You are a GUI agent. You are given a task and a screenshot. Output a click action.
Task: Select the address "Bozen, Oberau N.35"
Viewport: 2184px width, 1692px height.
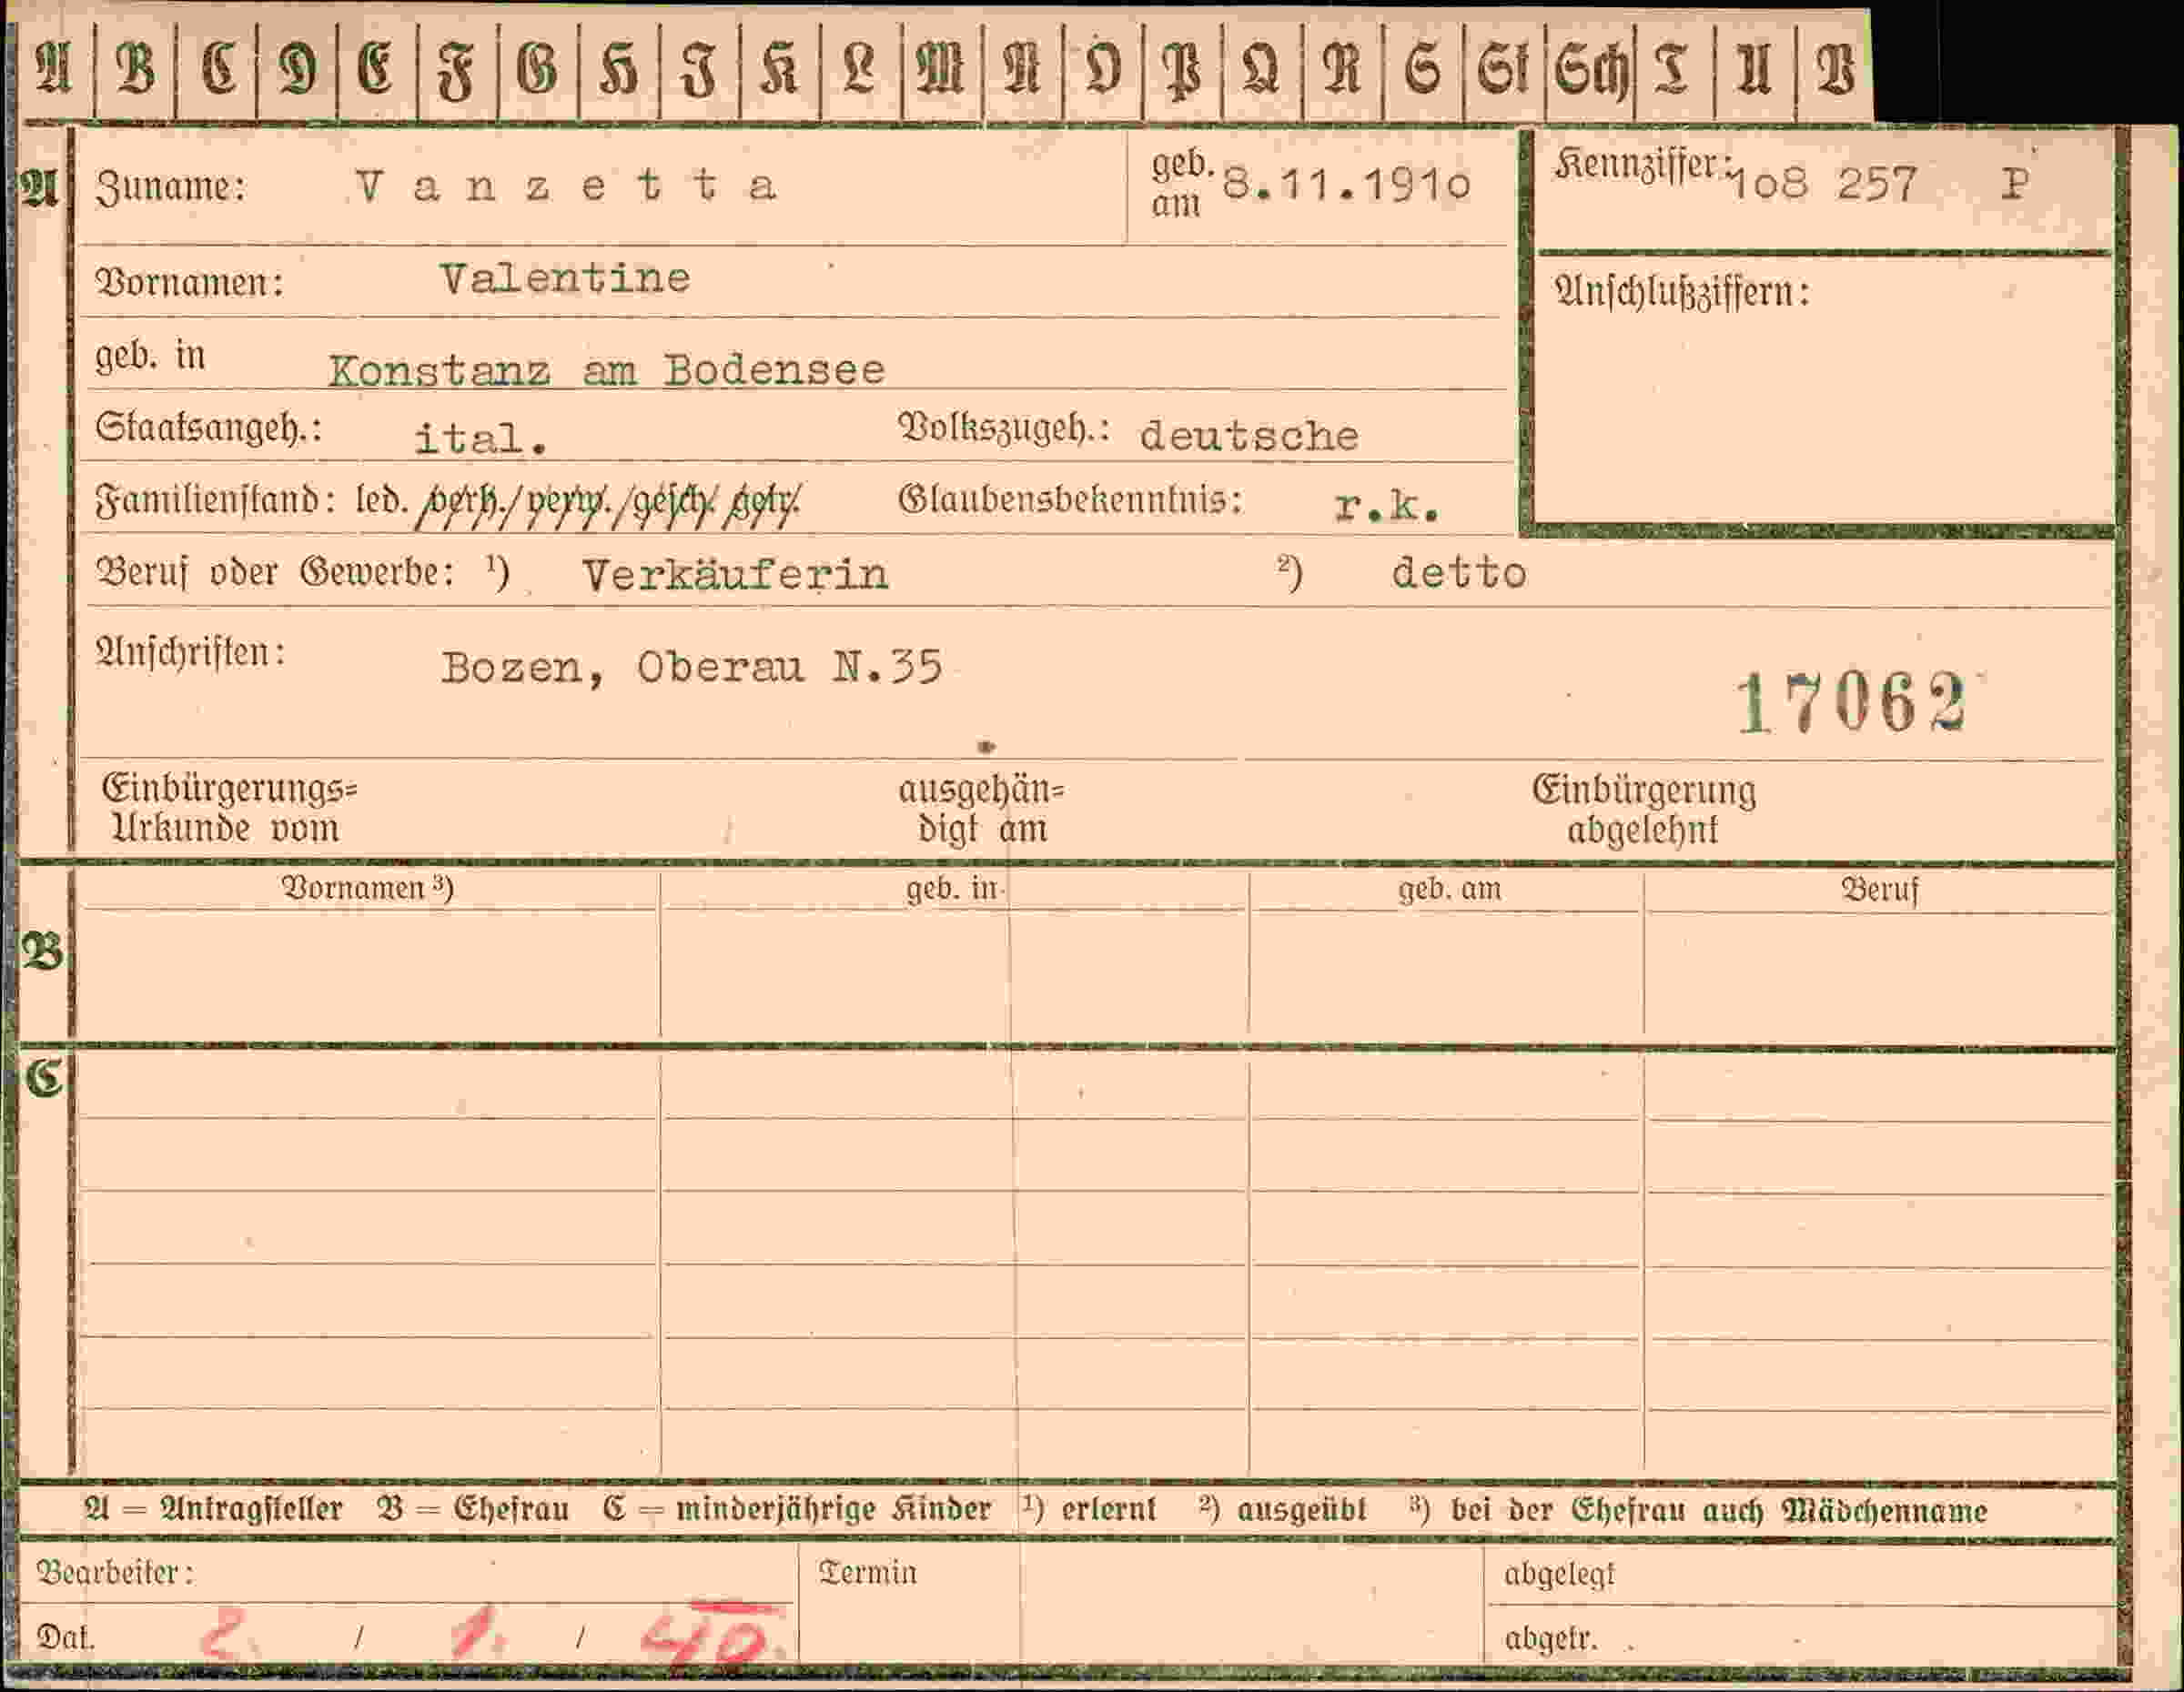(x=692, y=668)
